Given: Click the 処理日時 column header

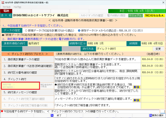Looking at the screenshot, I should [153, 54].
